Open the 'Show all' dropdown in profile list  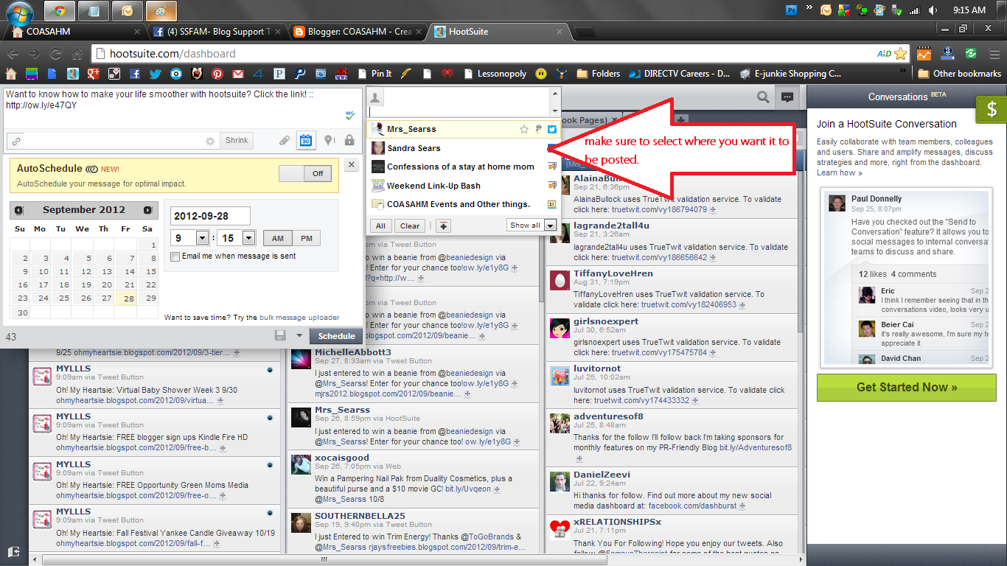[x=532, y=226]
